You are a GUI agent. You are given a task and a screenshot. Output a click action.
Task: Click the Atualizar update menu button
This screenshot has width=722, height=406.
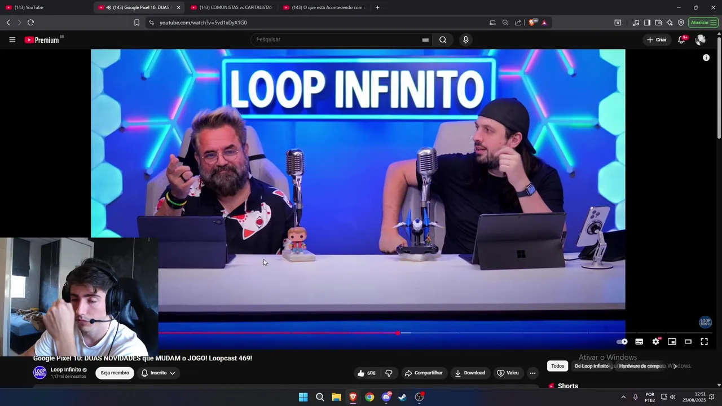click(x=703, y=23)
